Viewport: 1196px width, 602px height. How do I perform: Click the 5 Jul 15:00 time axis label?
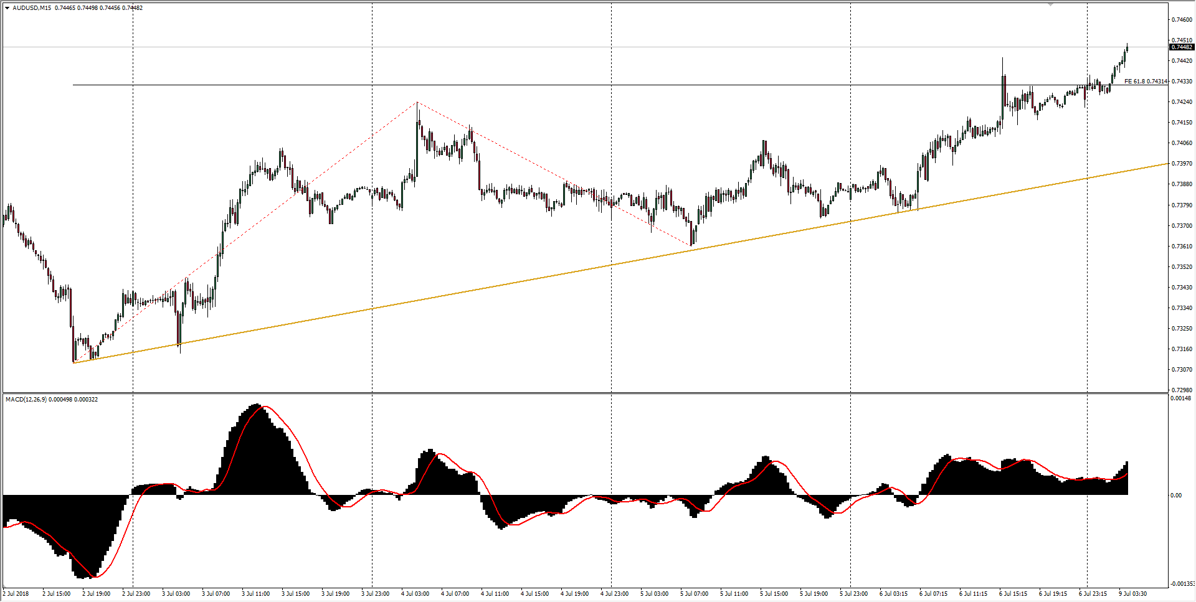774,594
